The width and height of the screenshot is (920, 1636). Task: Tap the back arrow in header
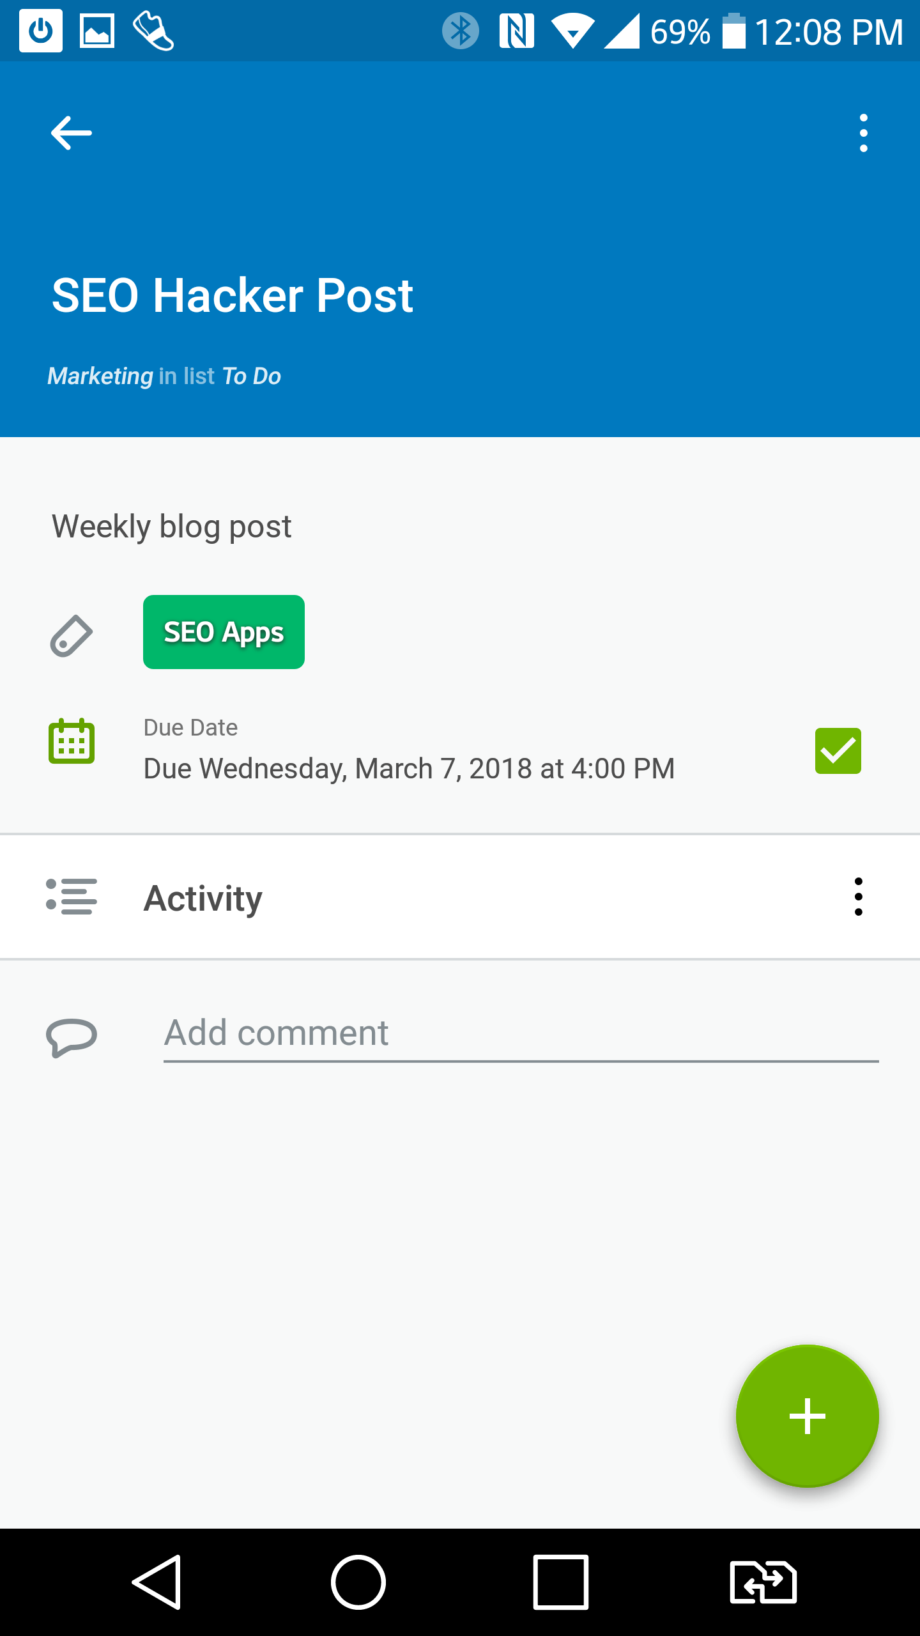(72, 133)
